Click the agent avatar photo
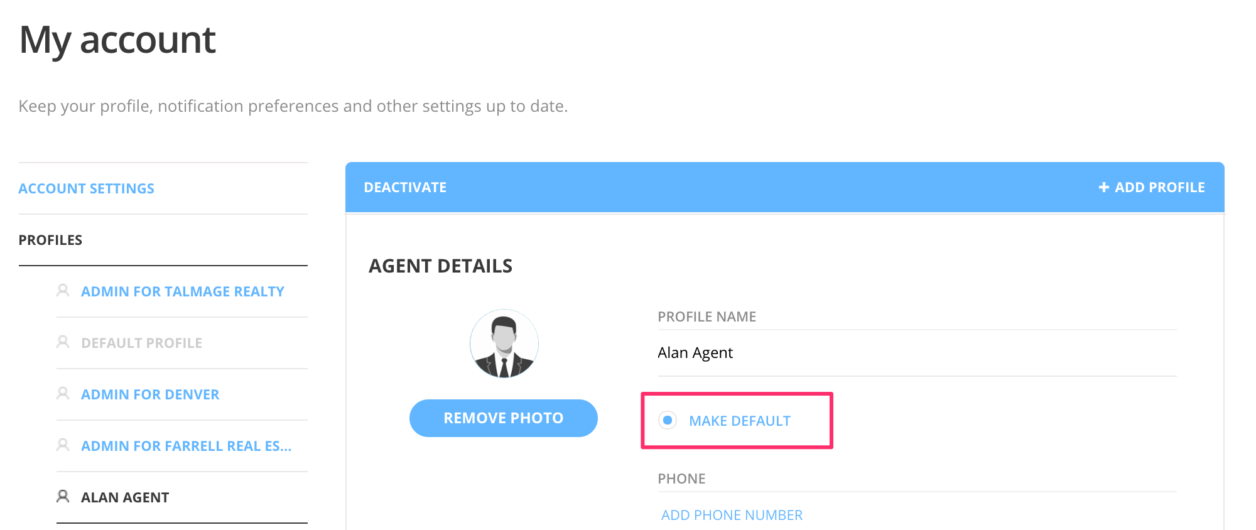The height and width of the screenshot is (530, 1256). coord(504,343)
